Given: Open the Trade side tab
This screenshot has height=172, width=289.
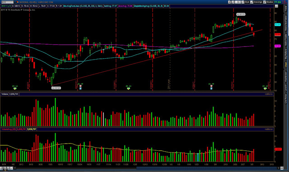Looking at the screenshot, I should [286, 9].
